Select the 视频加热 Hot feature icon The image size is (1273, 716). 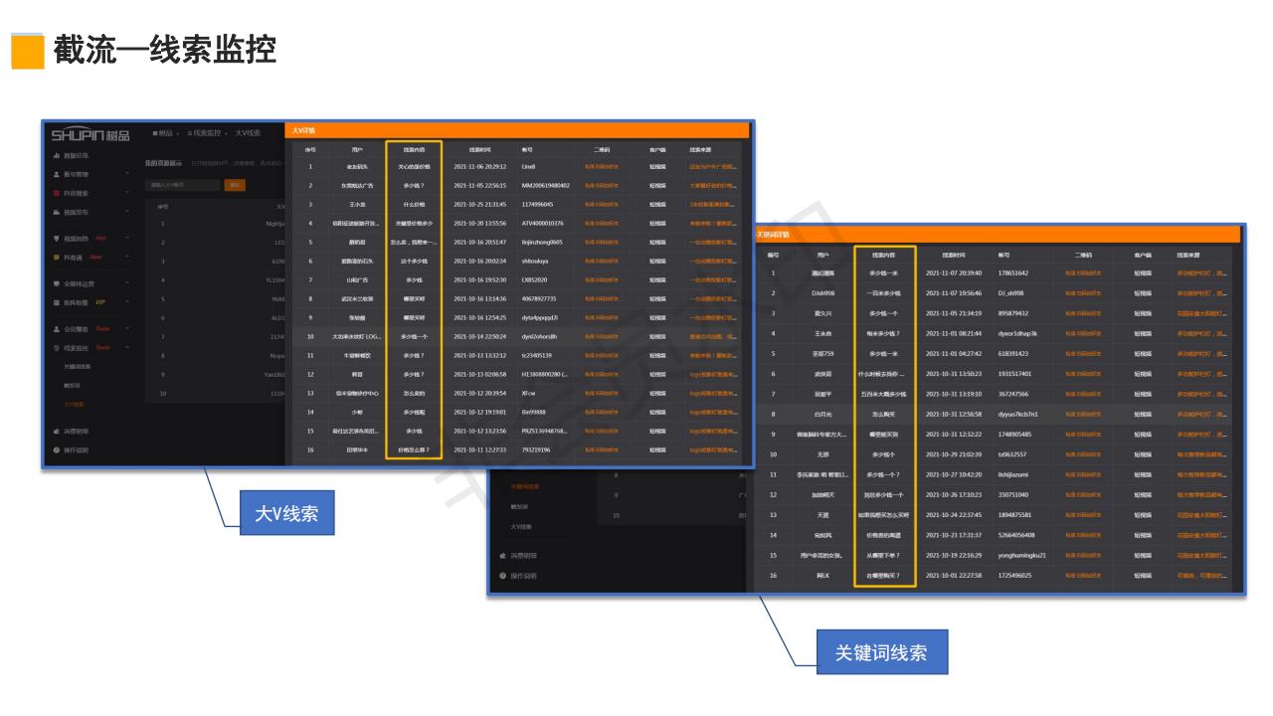55,240
